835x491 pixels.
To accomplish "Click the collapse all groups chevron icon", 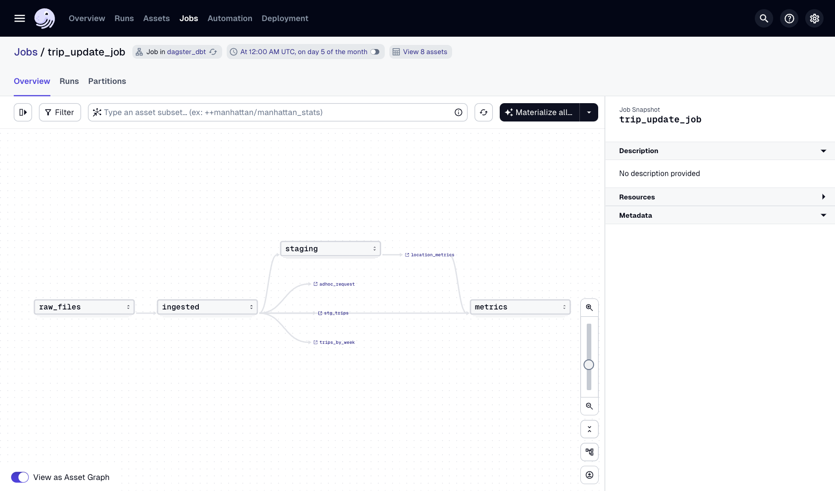I will [x=589, y=429].
